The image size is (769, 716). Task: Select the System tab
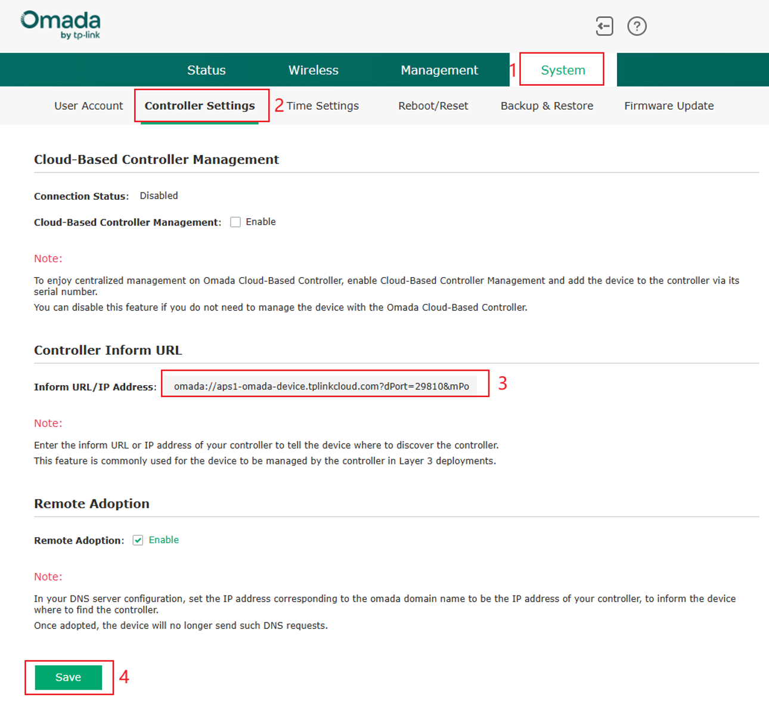(563, 70)
